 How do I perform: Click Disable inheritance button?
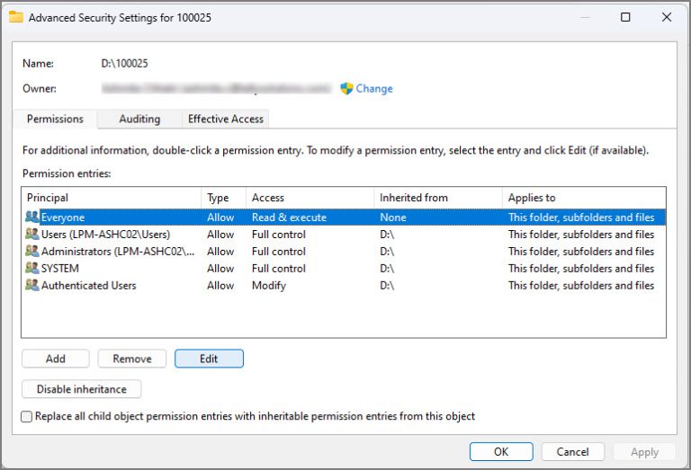click(81, 389)
